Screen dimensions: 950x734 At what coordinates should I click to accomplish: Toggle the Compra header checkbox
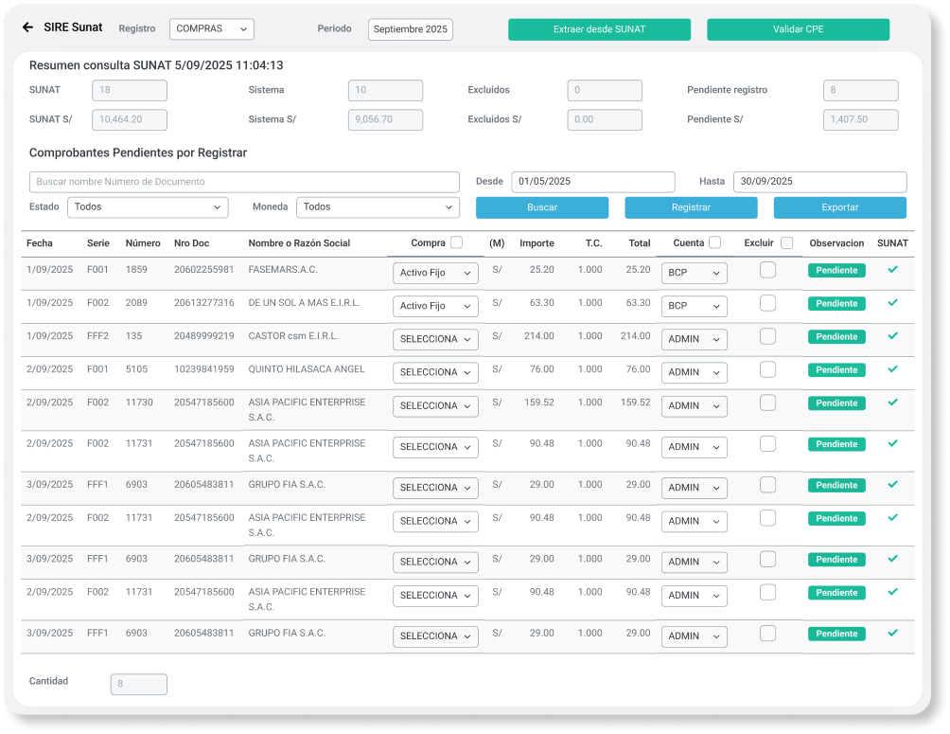click(457, 242)
